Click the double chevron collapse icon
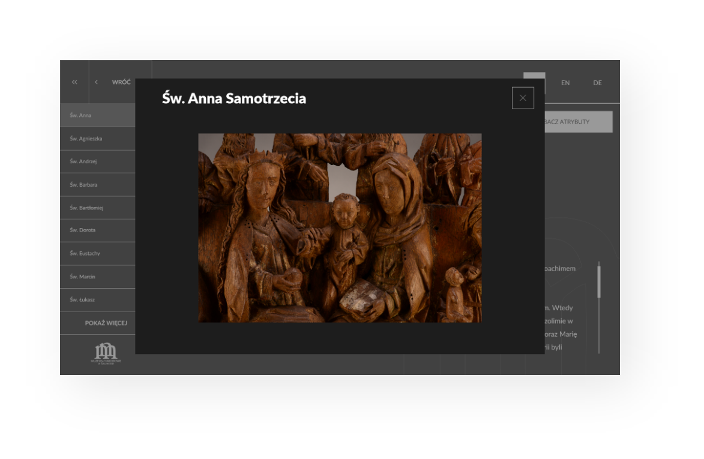 (74, 82)
